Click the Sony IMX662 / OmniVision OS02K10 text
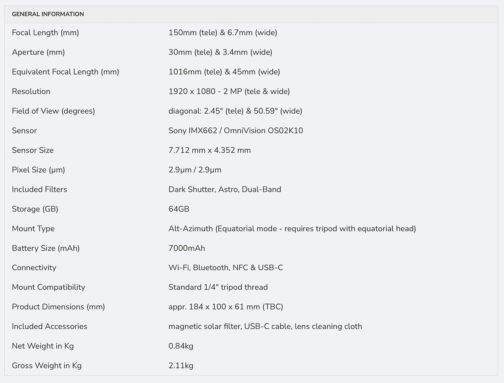This screenshot has width=504, height=383. pyautogui.click(x=236, y=131)
